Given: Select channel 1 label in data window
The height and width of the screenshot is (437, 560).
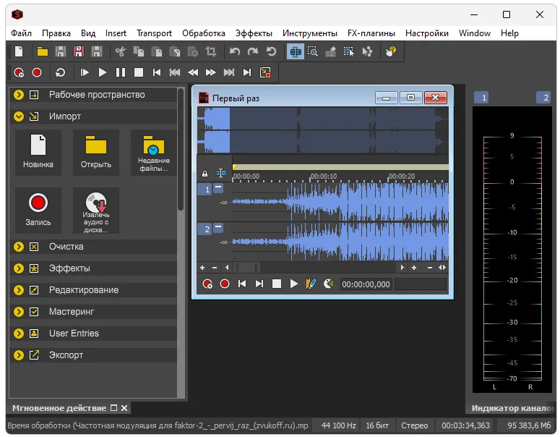Looking at the screenshot, I should tap(205, 190).
